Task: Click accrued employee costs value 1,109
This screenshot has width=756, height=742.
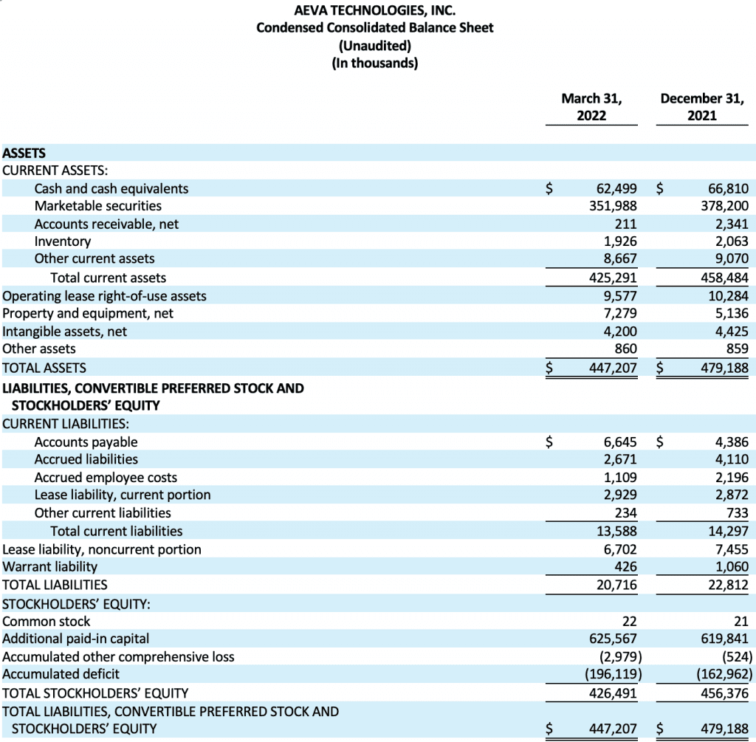Action: click(620, 478)
